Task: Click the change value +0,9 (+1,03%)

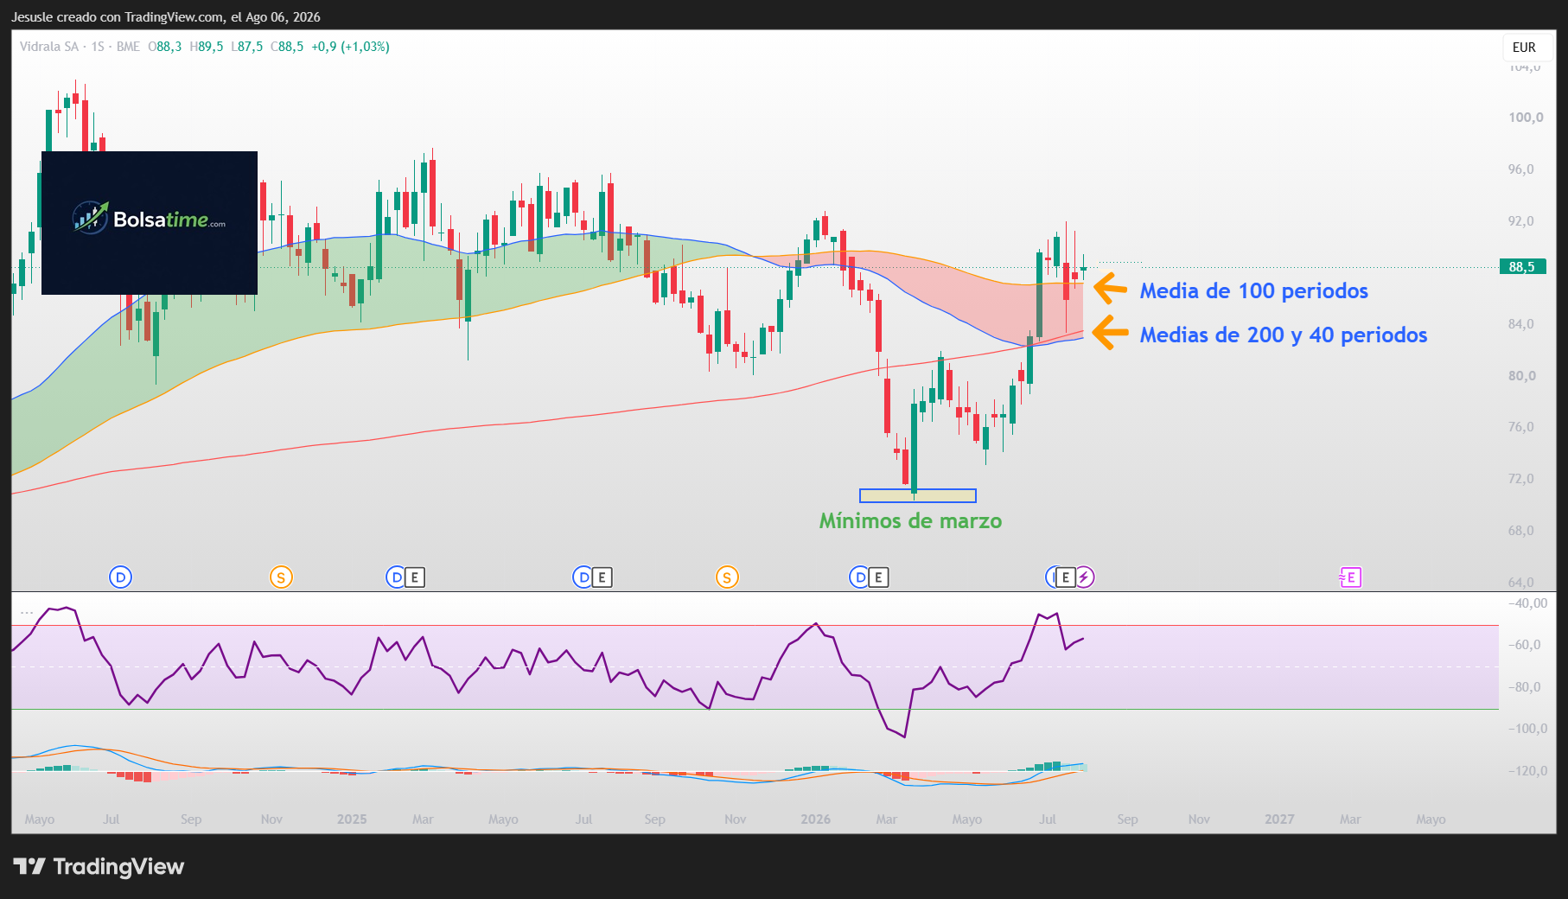Action: tap(351, 47)
